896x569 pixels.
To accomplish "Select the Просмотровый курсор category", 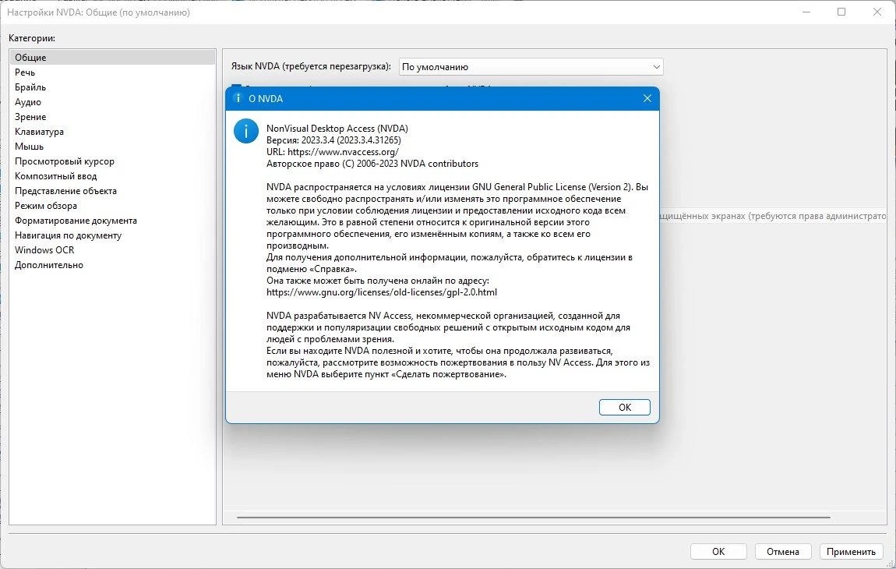I will point(112,161).
